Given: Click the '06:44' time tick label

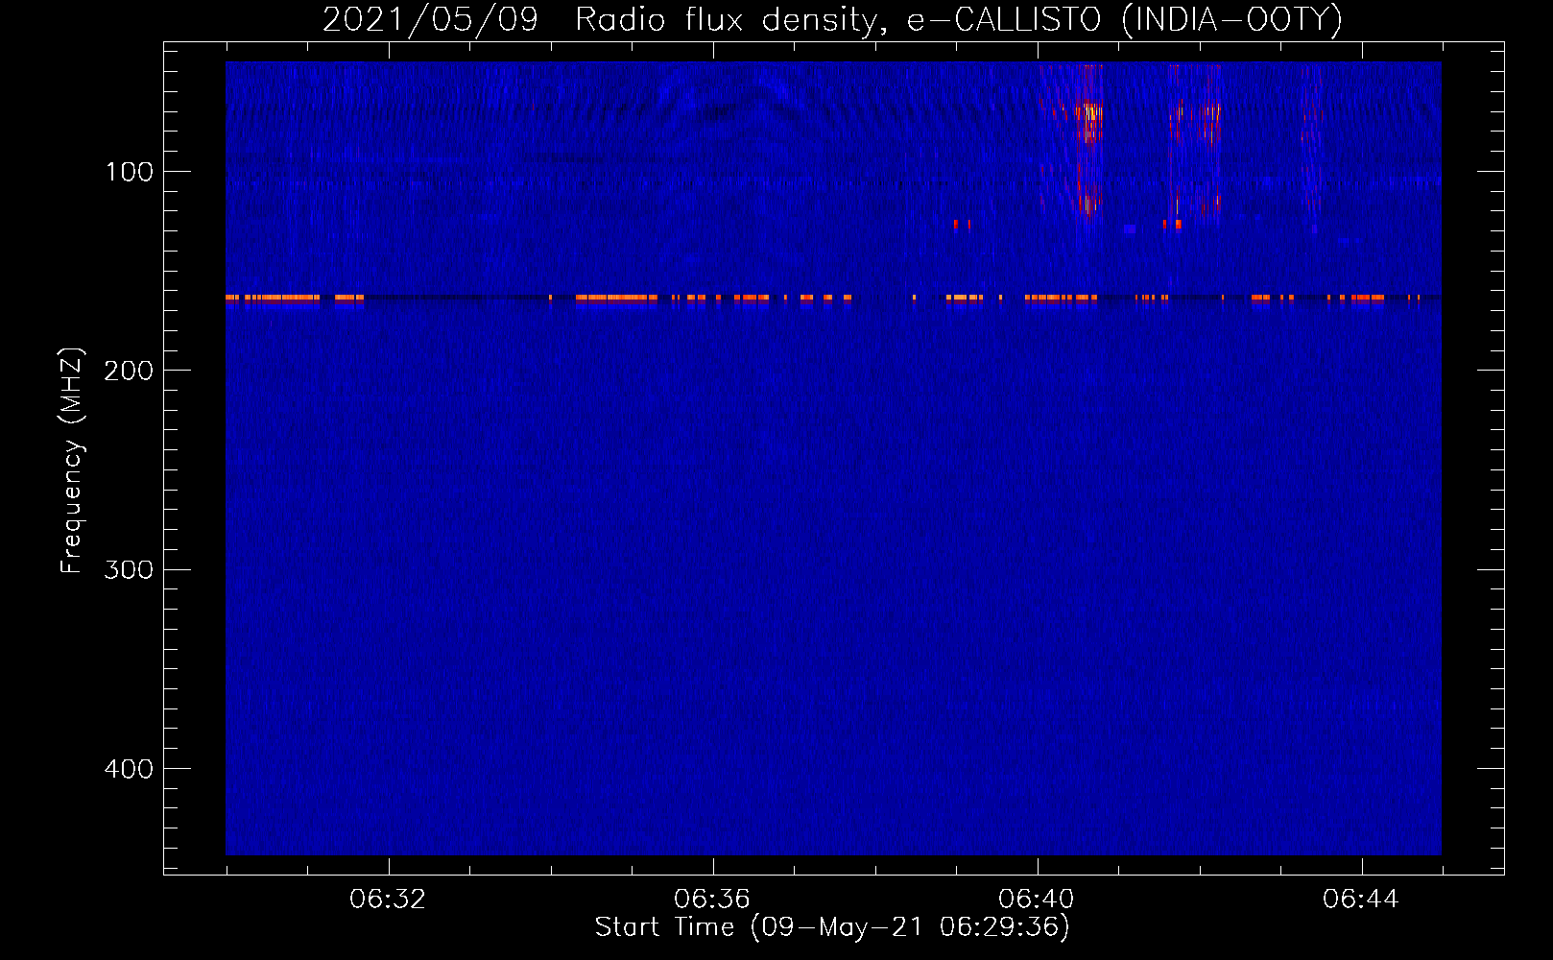Looking at the screenshot, I should [x=1361, y=900].
